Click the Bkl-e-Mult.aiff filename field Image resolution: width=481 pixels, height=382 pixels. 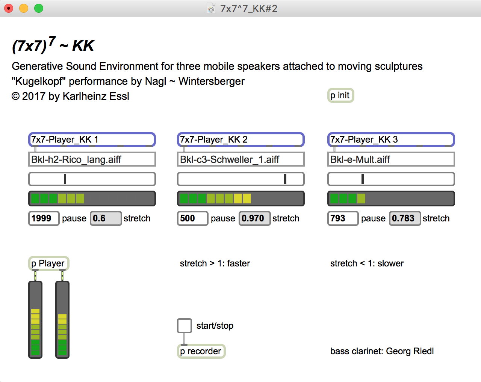pyautogui.click(x=391, y=159)
